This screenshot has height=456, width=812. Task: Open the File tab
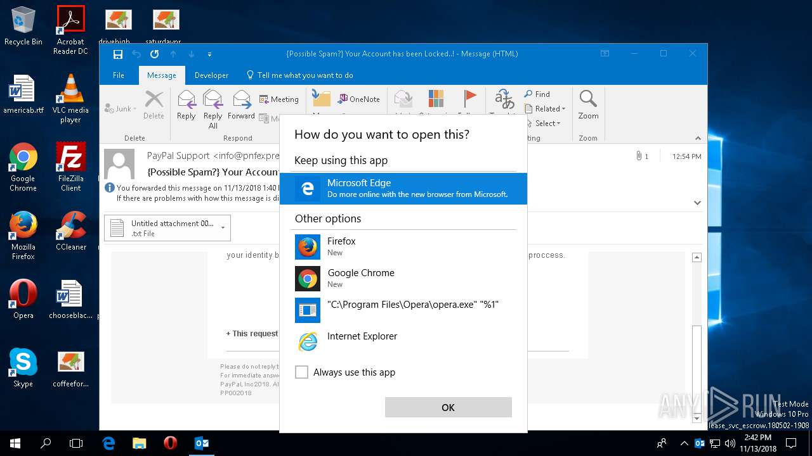tap(119, 75)
